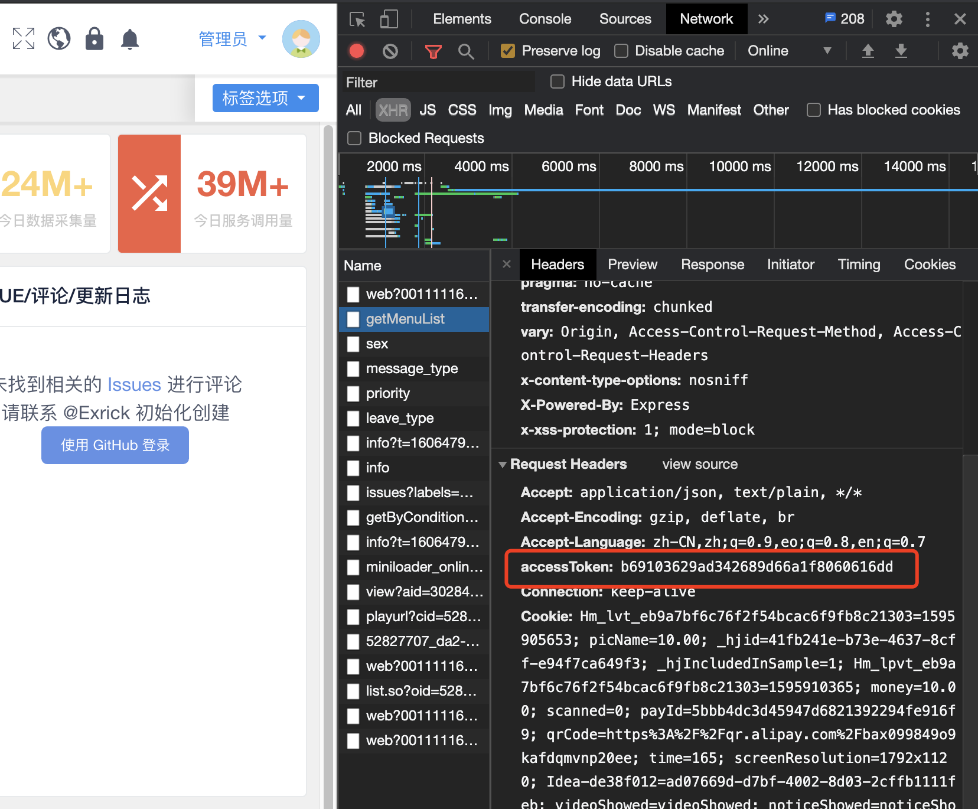Image resolution: width=978 pixels, height=809 pixels.
Task: Close the request details pane
Action: click(507, 264)
